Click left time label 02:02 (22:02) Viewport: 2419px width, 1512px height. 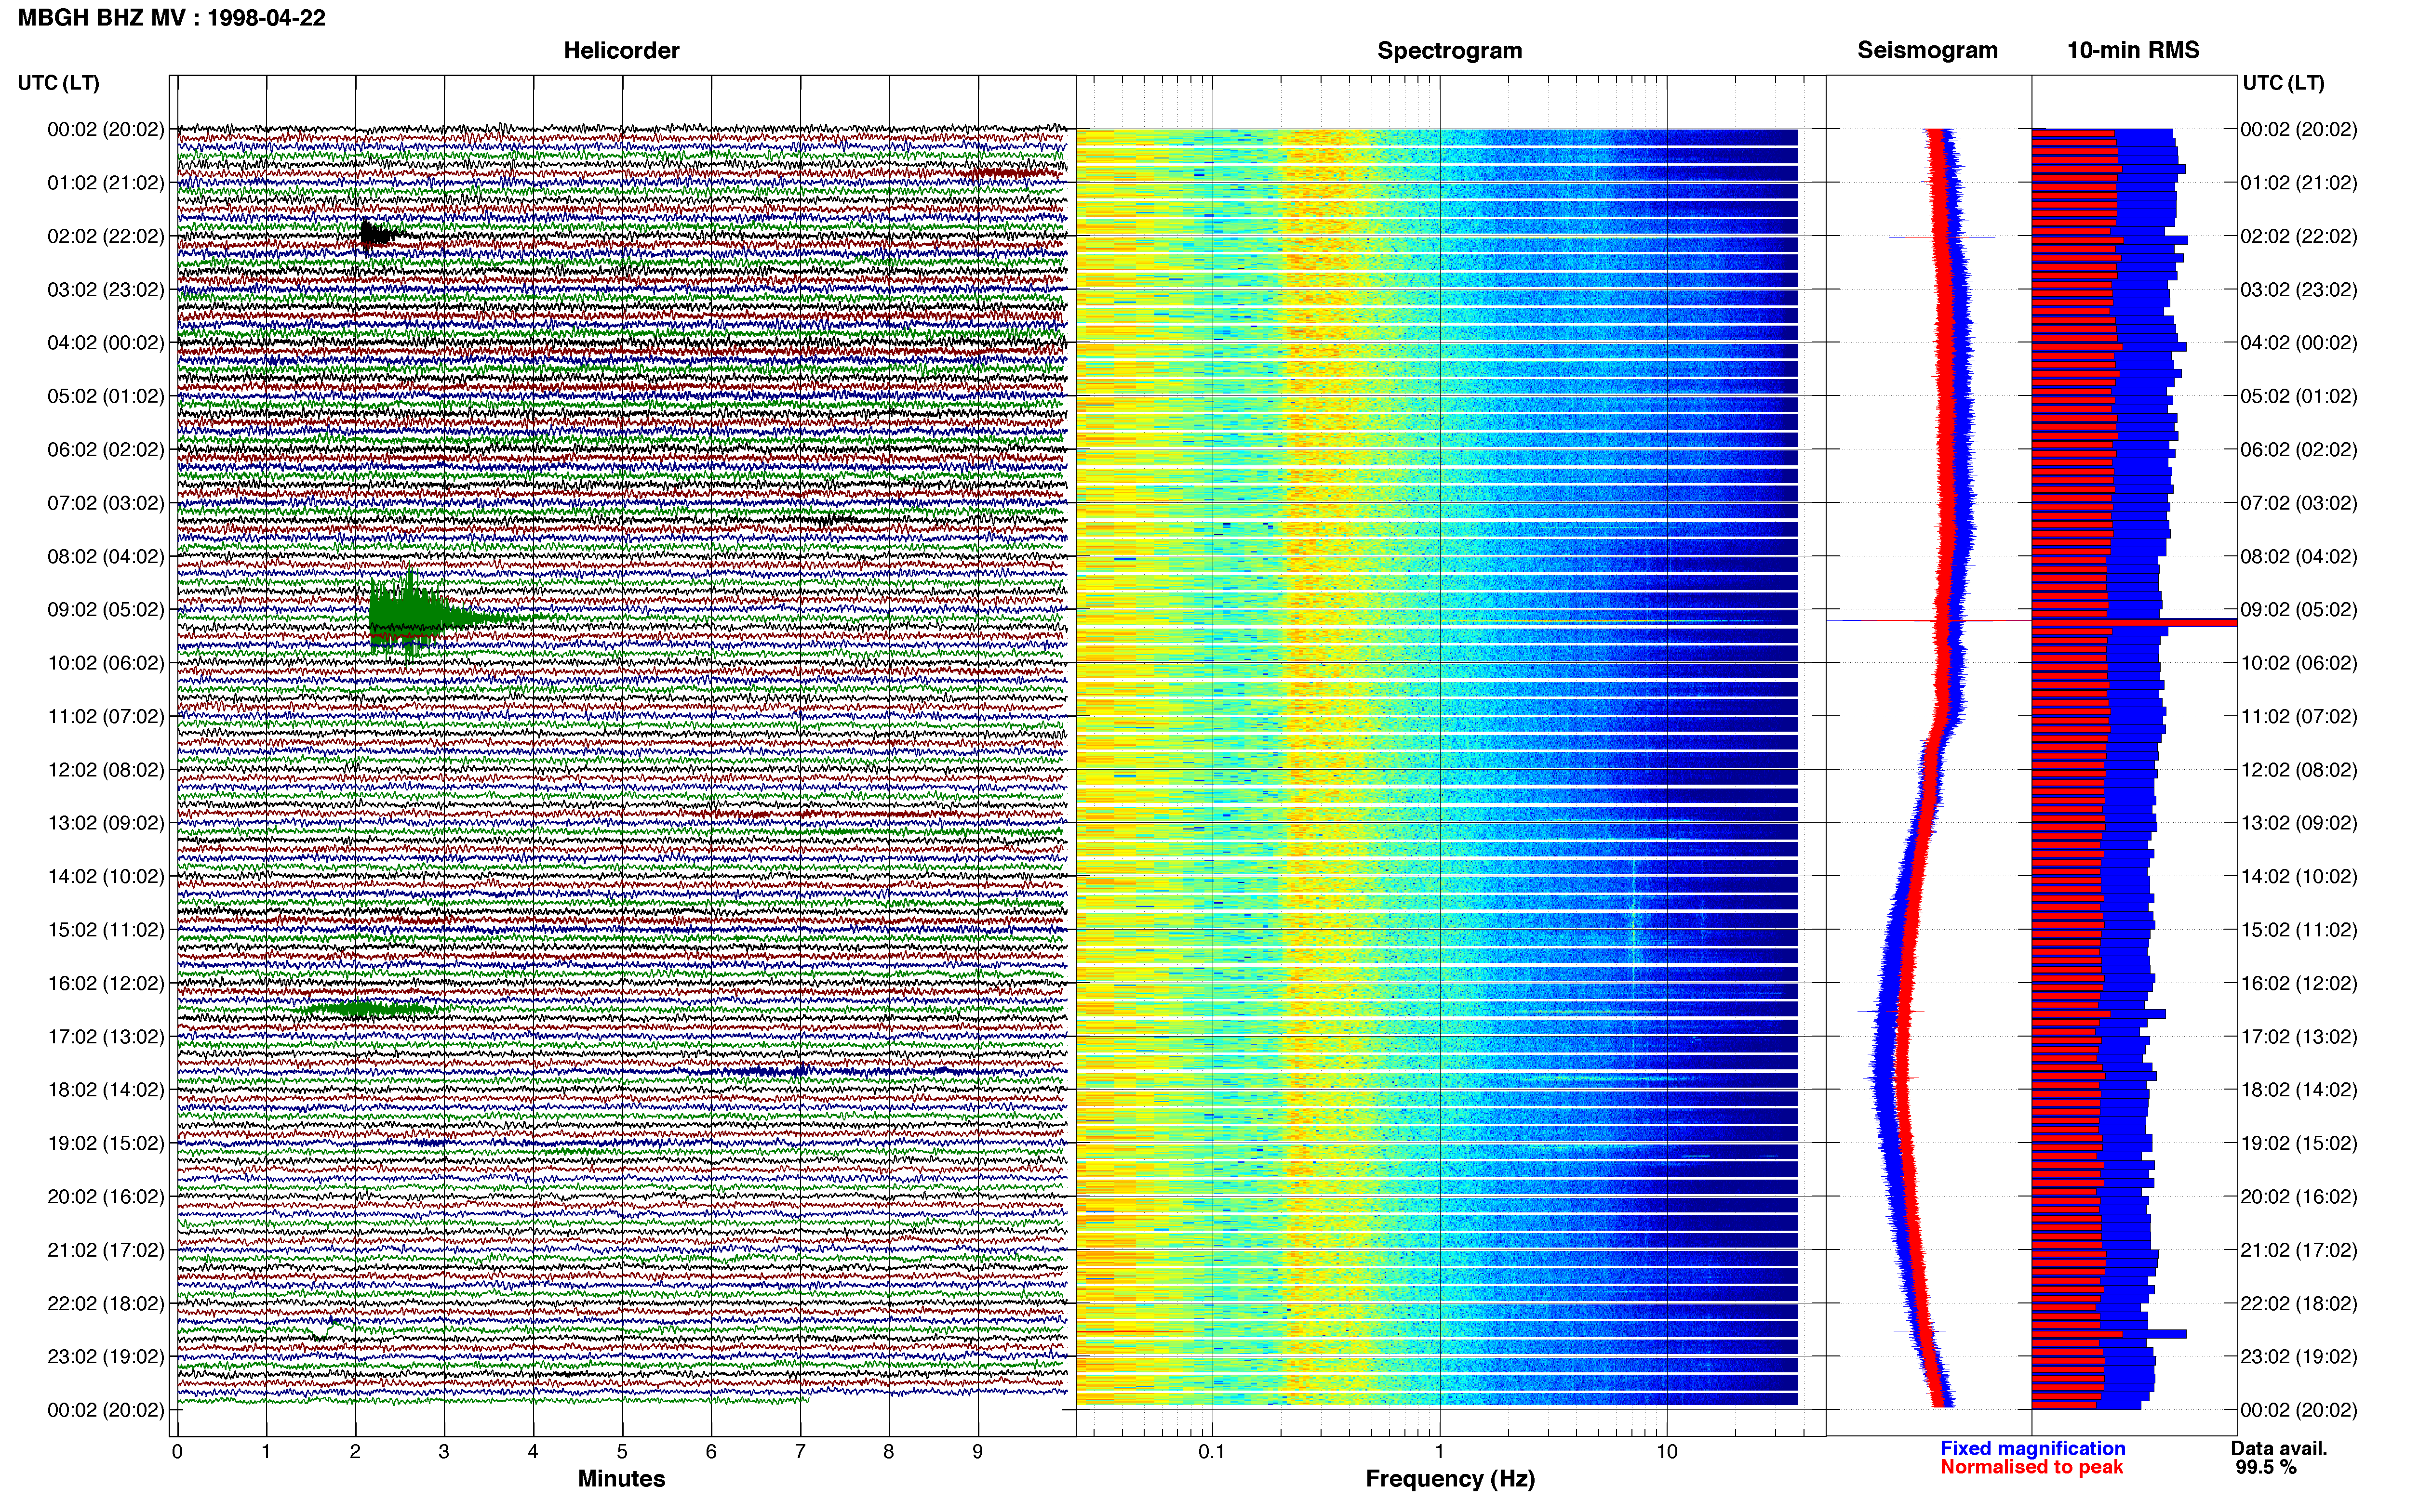click(106, 236)
